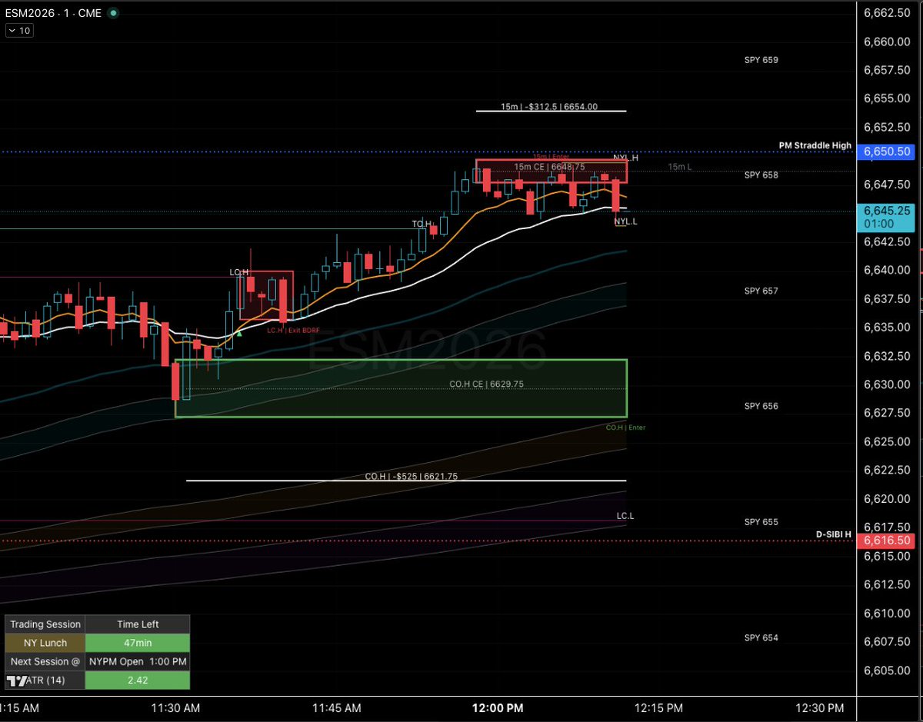Select the blue 6,650.50 price axis tag
923x722 pixels.
click(x=888, y=152)
